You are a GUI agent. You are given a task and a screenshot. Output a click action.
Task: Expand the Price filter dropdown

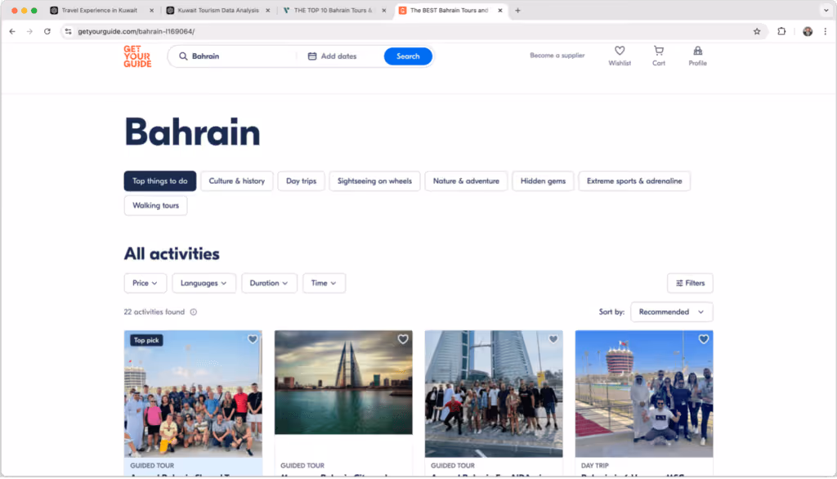click(x=145, y=283)
